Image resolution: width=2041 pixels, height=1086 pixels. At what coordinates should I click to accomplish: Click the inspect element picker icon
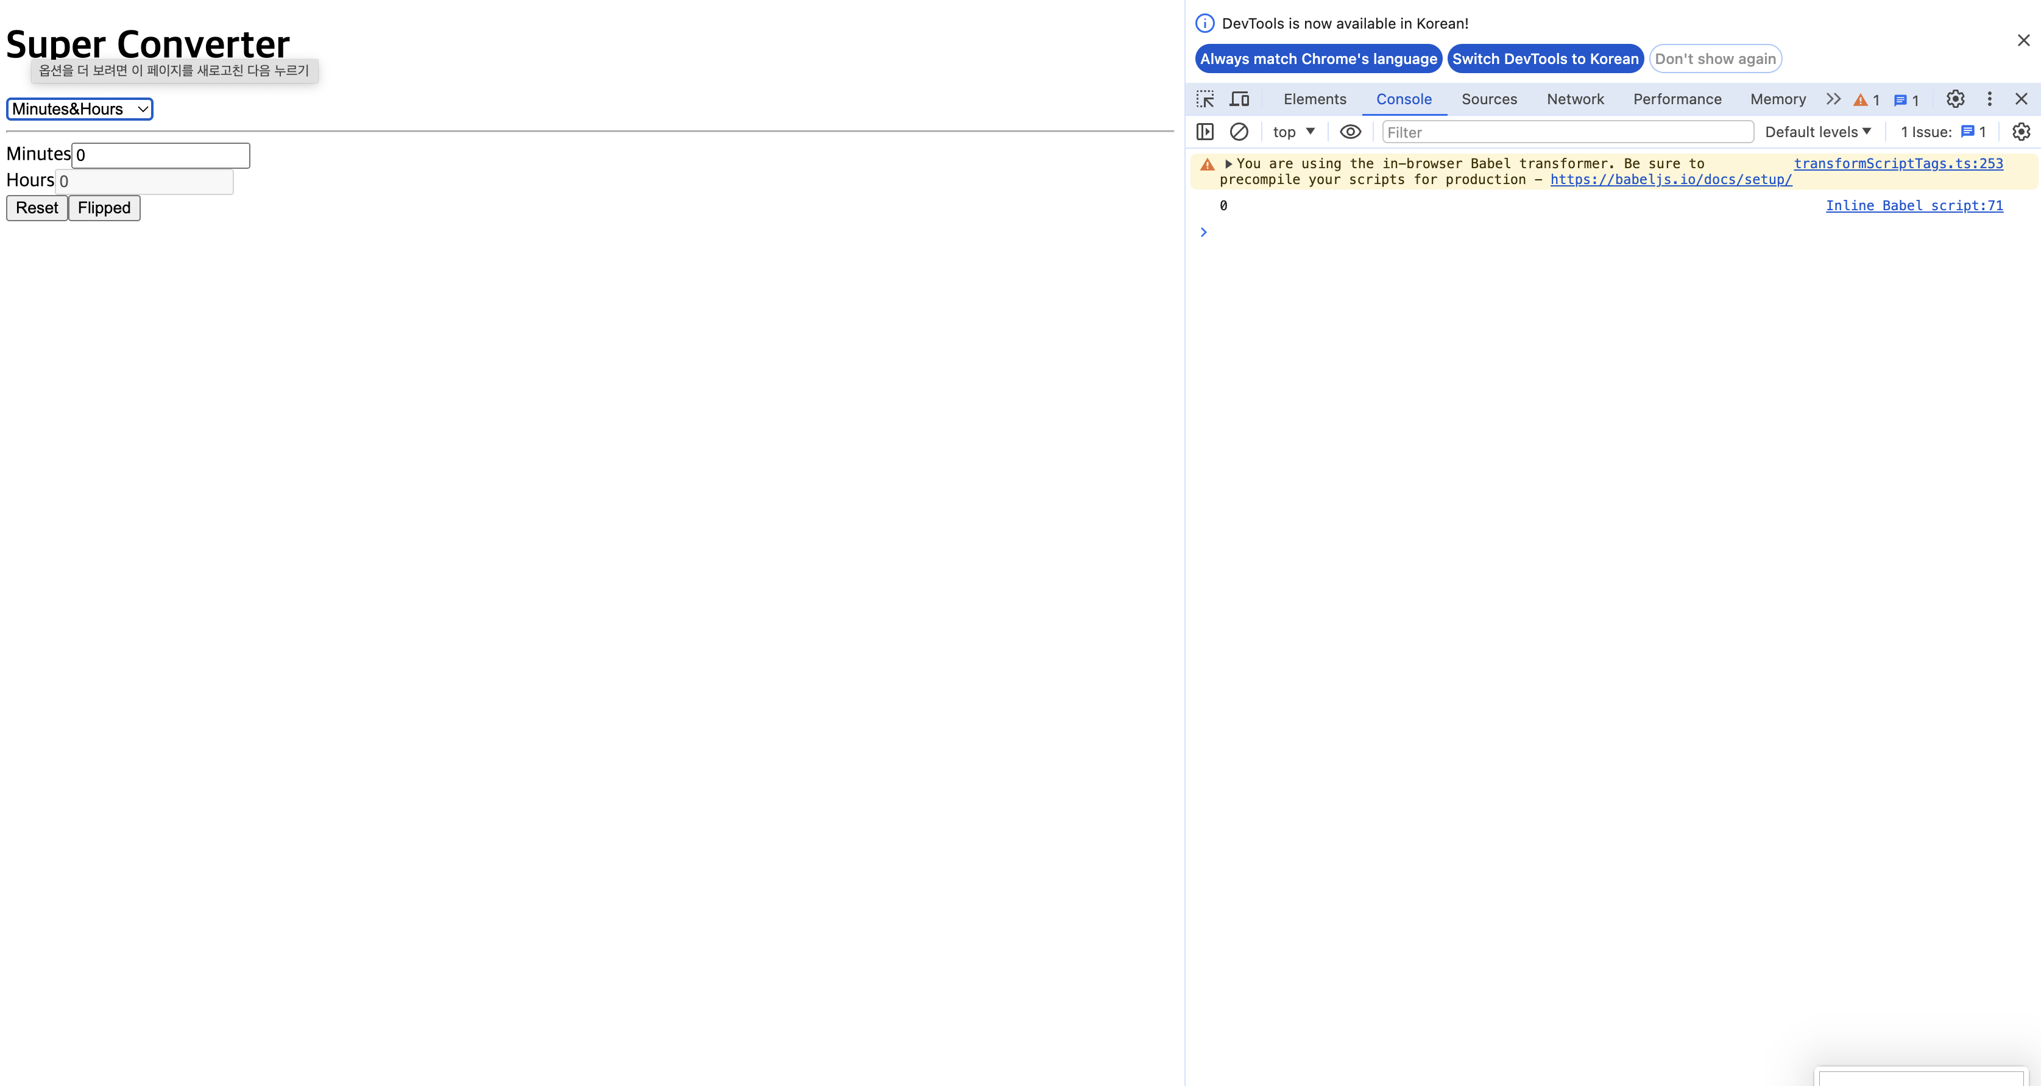coord(1205,99)
